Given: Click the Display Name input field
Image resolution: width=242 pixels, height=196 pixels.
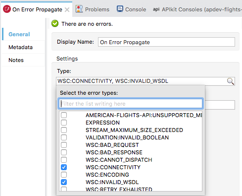Looking at the screenshot, I should [166, 42].
